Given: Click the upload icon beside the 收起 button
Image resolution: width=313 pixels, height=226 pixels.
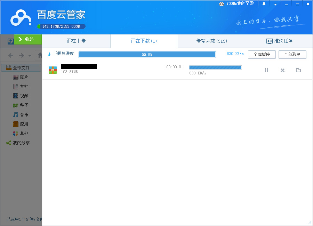Looking at the screenshot, I should pos(10,41).
